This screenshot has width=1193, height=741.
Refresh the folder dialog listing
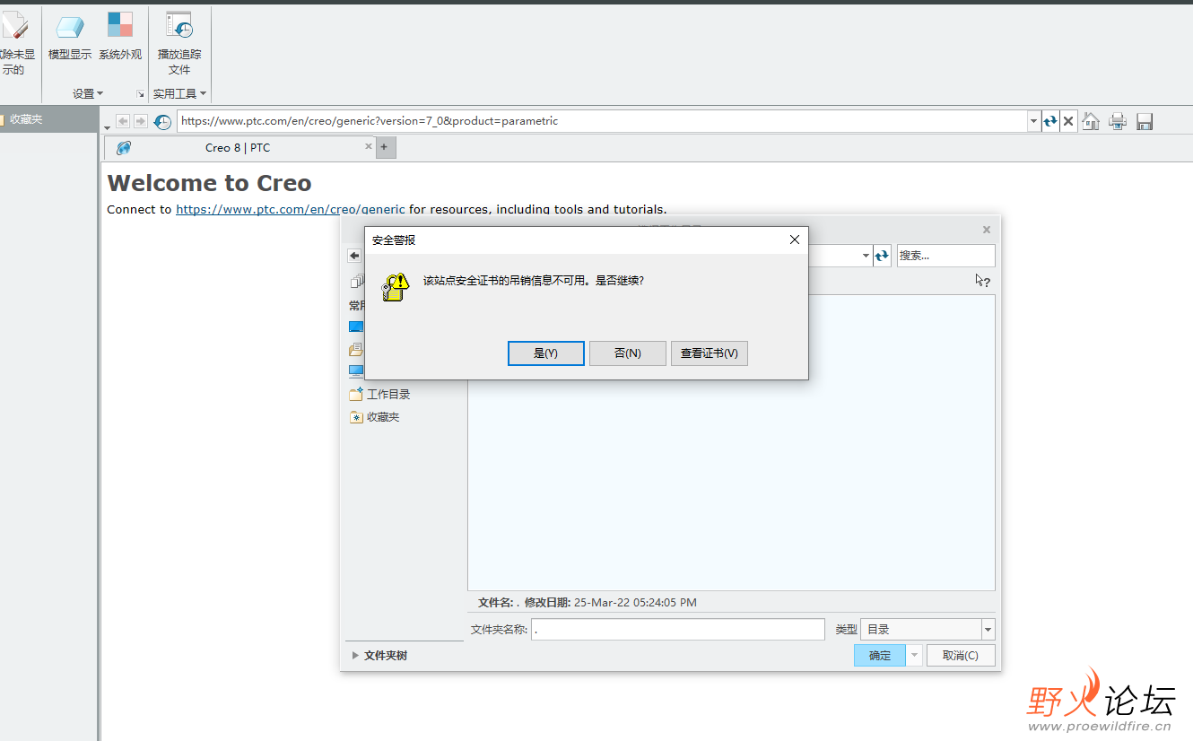[x=882, y=256]
